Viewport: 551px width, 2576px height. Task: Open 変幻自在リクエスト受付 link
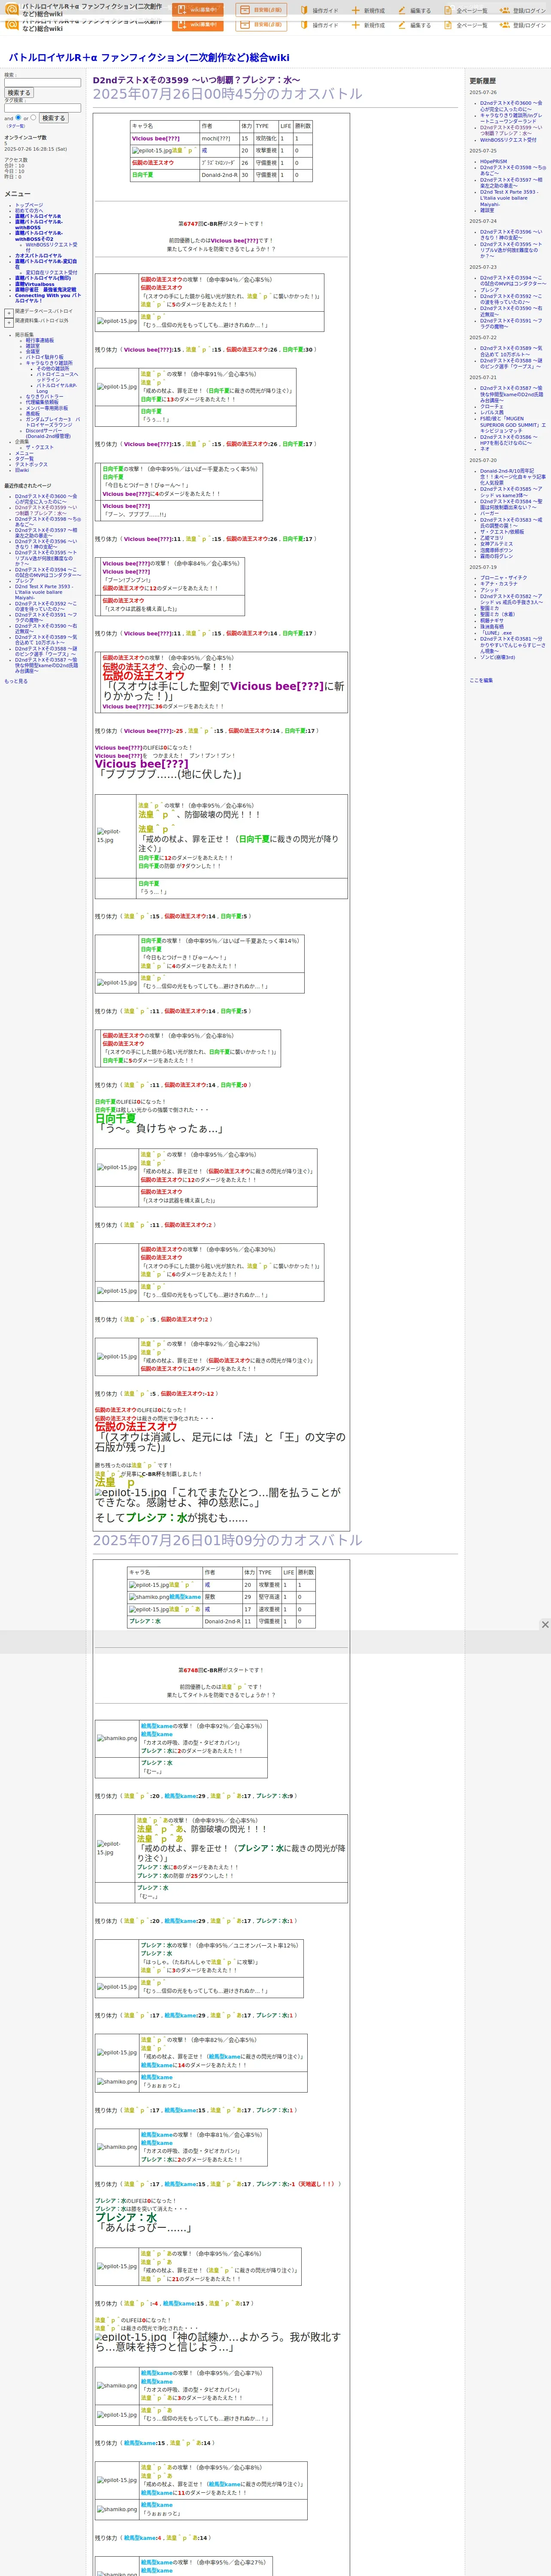tap(51, 272)
